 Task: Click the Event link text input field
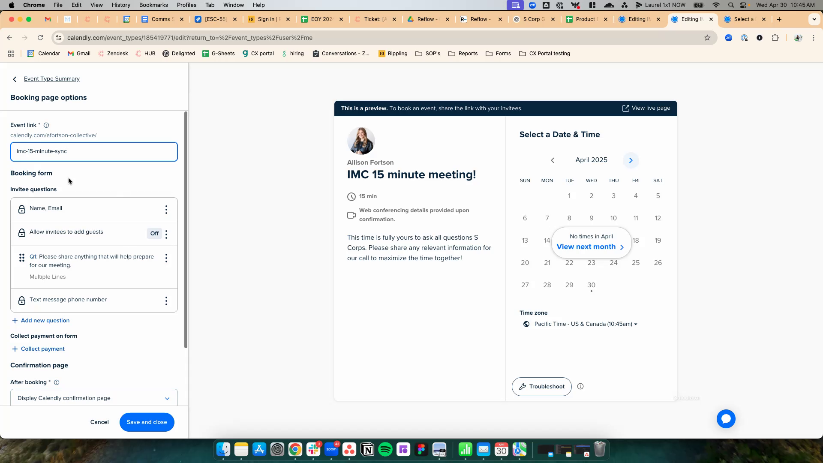[94, 152]
